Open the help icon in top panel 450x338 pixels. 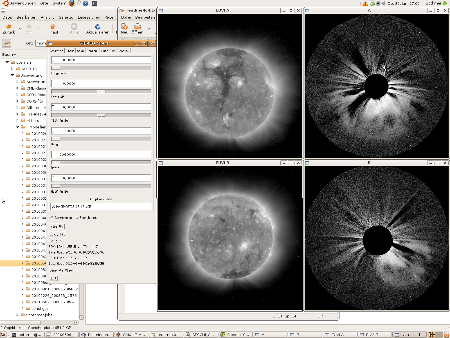coord(85,3)
